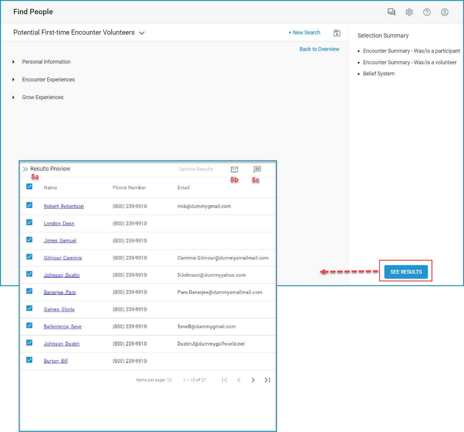Uncheck the checkbox for Burton, Bill
Image resolution: width=464 pixels, height=432 pixels.
click(29, 360)
